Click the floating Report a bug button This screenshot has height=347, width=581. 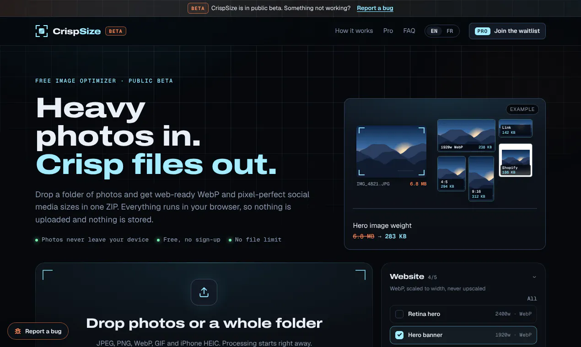point(38,331)
